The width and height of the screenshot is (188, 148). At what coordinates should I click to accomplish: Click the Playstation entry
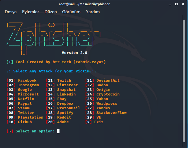(x=31, y=117)
